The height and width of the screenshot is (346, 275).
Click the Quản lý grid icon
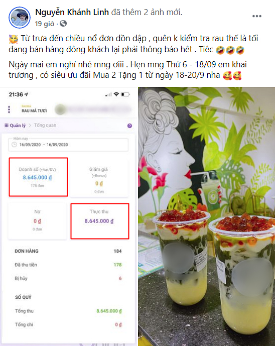pyautogui.click(x=7, y=126)
